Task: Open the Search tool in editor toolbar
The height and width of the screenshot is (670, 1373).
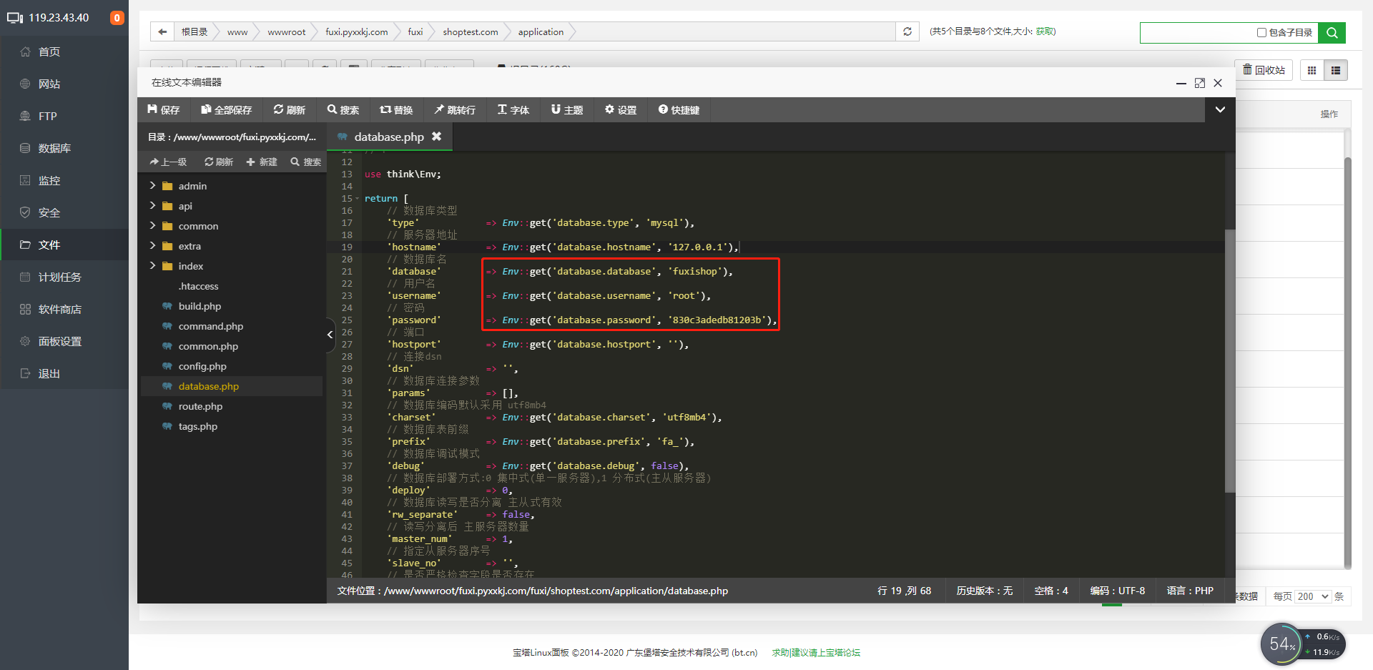Action: tap(343, 109)
